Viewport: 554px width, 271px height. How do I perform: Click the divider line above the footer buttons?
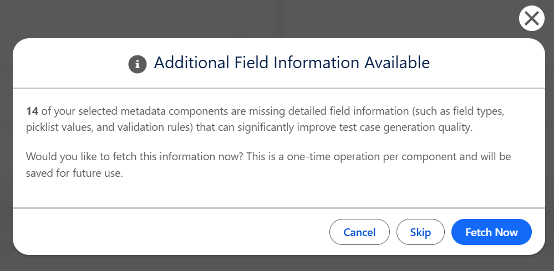click(277, 208)
